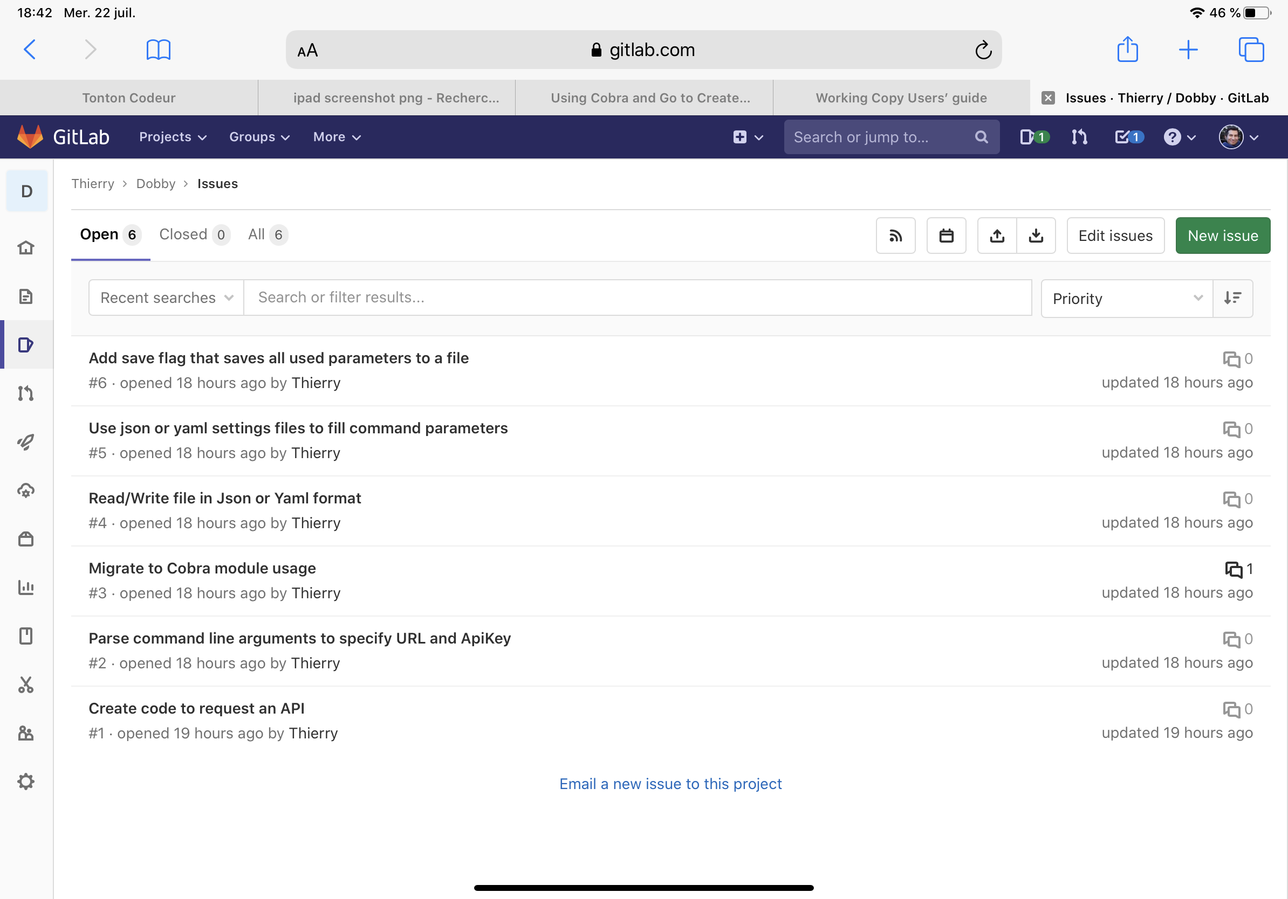The height and width of the screenshot is (899, 1288).
Task: Expand the Recent searches dropdown
Action: pyautogui.click(x=166, y=298)
